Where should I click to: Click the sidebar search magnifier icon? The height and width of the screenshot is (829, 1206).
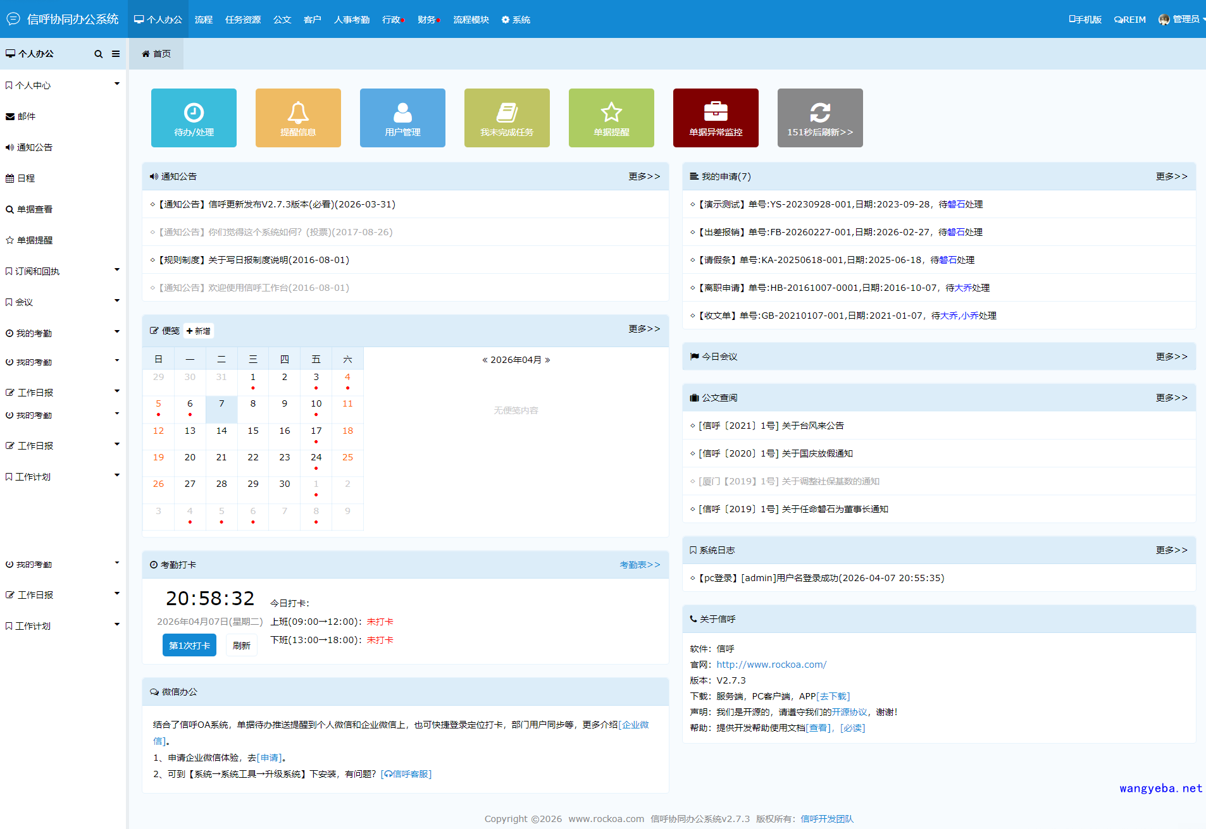(98, 54)
